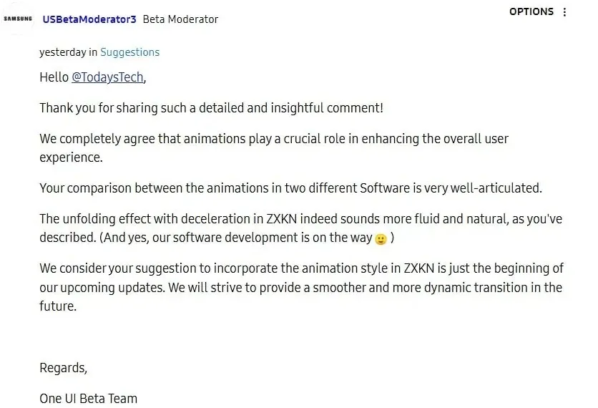Viewport: 598px width, 408px height.
Task: Open the three-dot options menu icon
Action: click(565, 12)
